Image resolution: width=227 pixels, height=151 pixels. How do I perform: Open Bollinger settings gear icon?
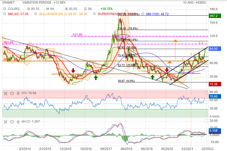(x=36, y=14)
